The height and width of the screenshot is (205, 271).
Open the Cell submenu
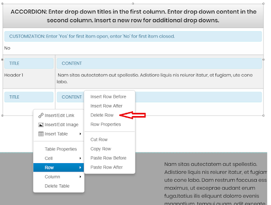click(x=59, y=158)
